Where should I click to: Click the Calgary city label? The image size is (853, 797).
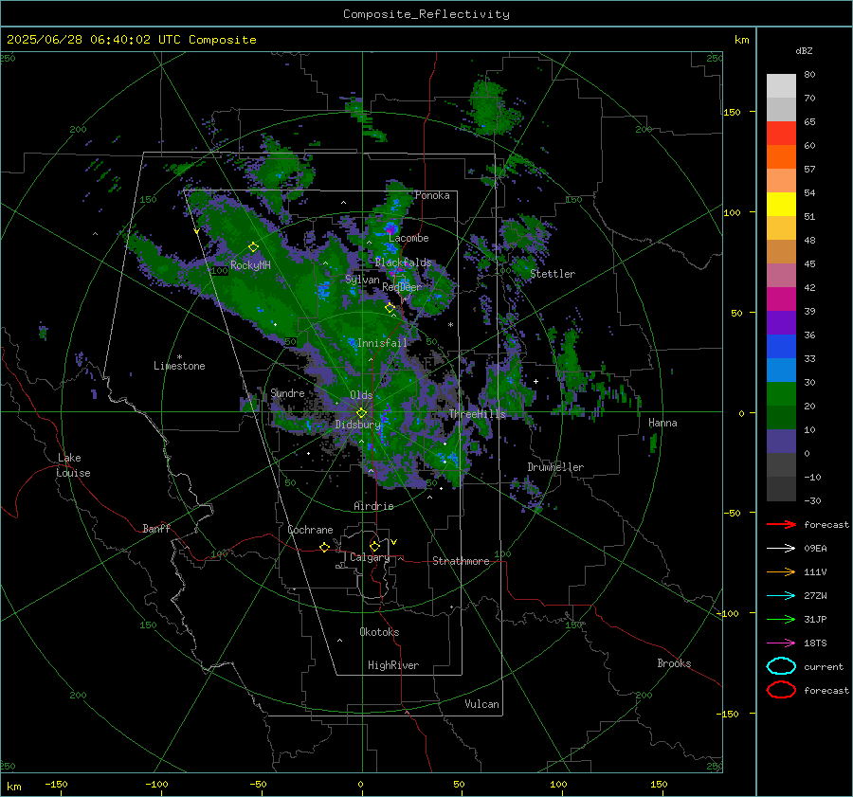[x=370, y=557]
